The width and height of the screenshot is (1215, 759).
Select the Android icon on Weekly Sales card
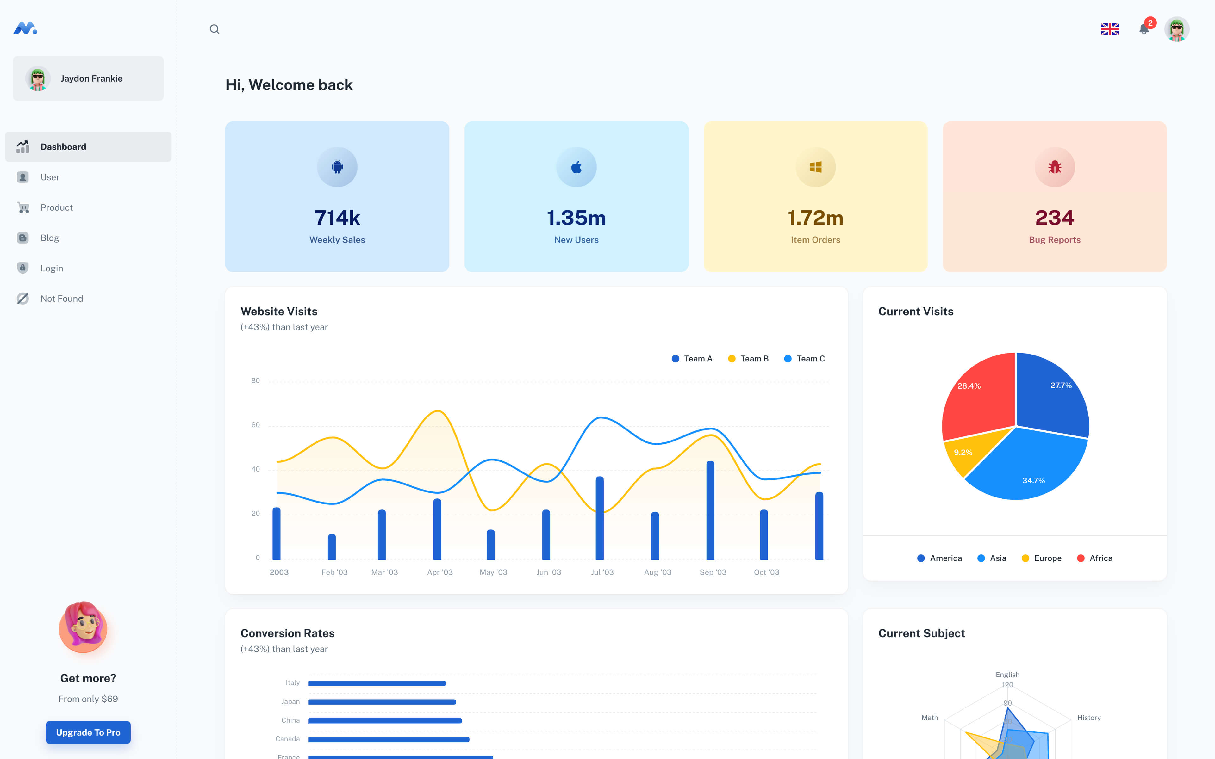(337, 167)
